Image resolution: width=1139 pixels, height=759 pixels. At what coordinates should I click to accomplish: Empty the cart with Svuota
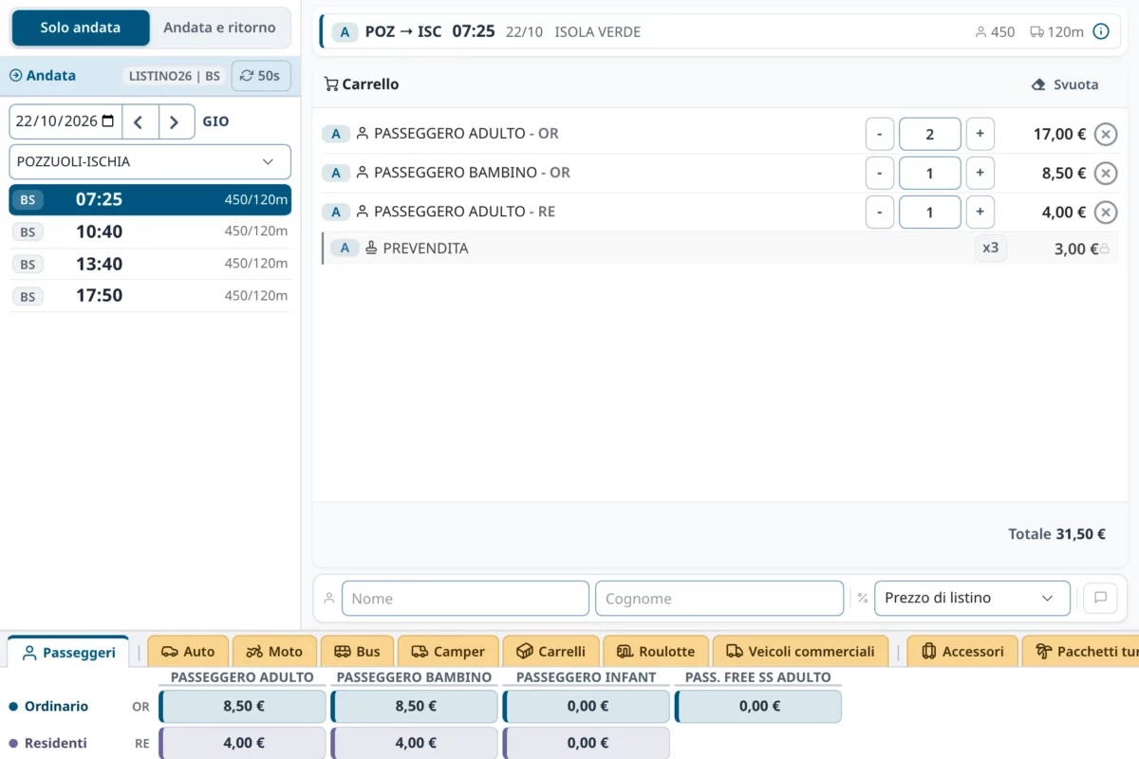pyautogui.click(x=1065, y=84)
